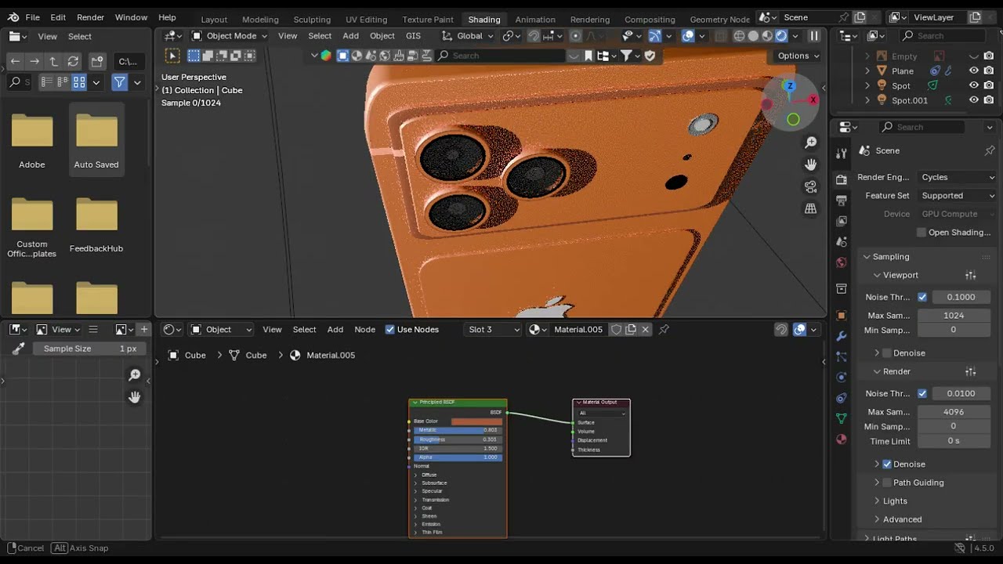Open the Slot 3 material slot dropdown
Image resolution: width=1003 pixels, height=564 pixels.
coord(493,330)
